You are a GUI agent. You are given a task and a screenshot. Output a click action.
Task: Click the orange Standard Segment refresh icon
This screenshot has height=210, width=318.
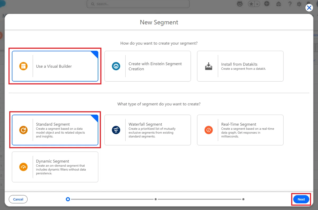tap(23, 130)
